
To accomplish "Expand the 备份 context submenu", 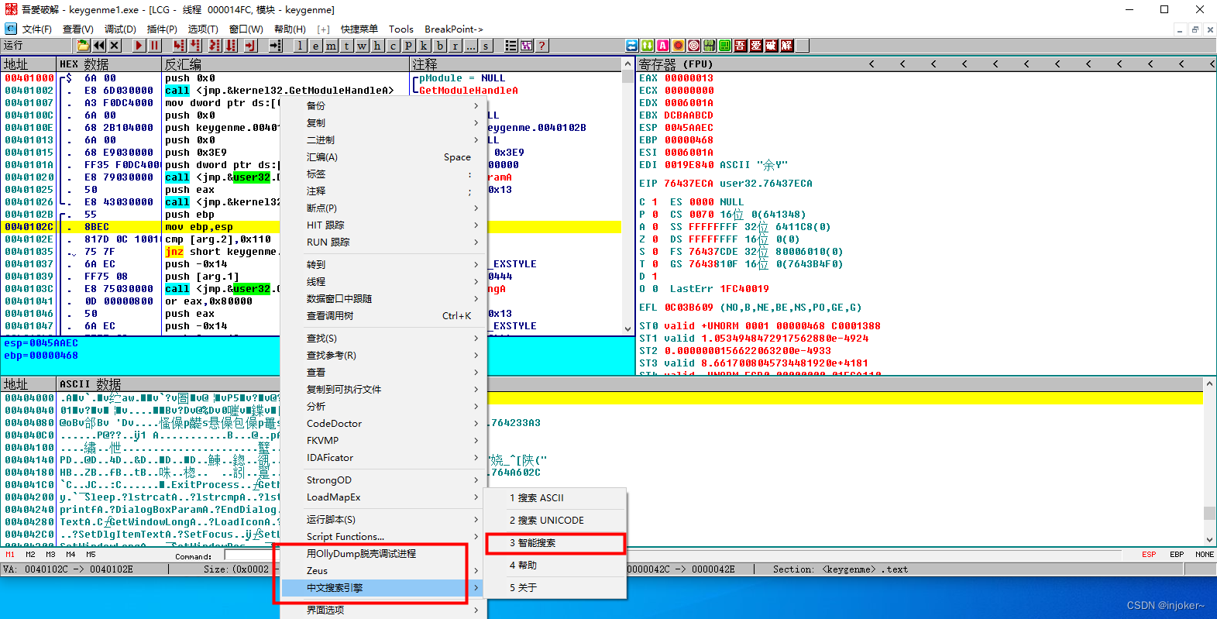I will pos(382,106).
